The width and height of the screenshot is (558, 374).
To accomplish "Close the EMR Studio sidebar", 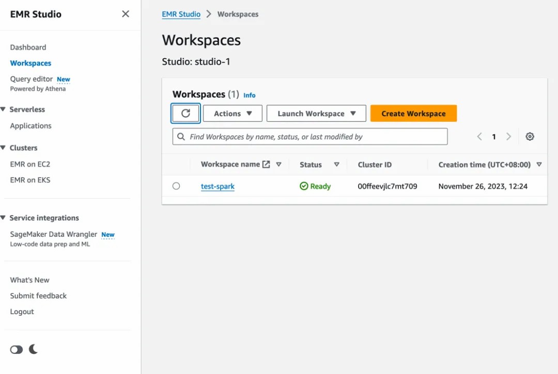I will 126,14.
